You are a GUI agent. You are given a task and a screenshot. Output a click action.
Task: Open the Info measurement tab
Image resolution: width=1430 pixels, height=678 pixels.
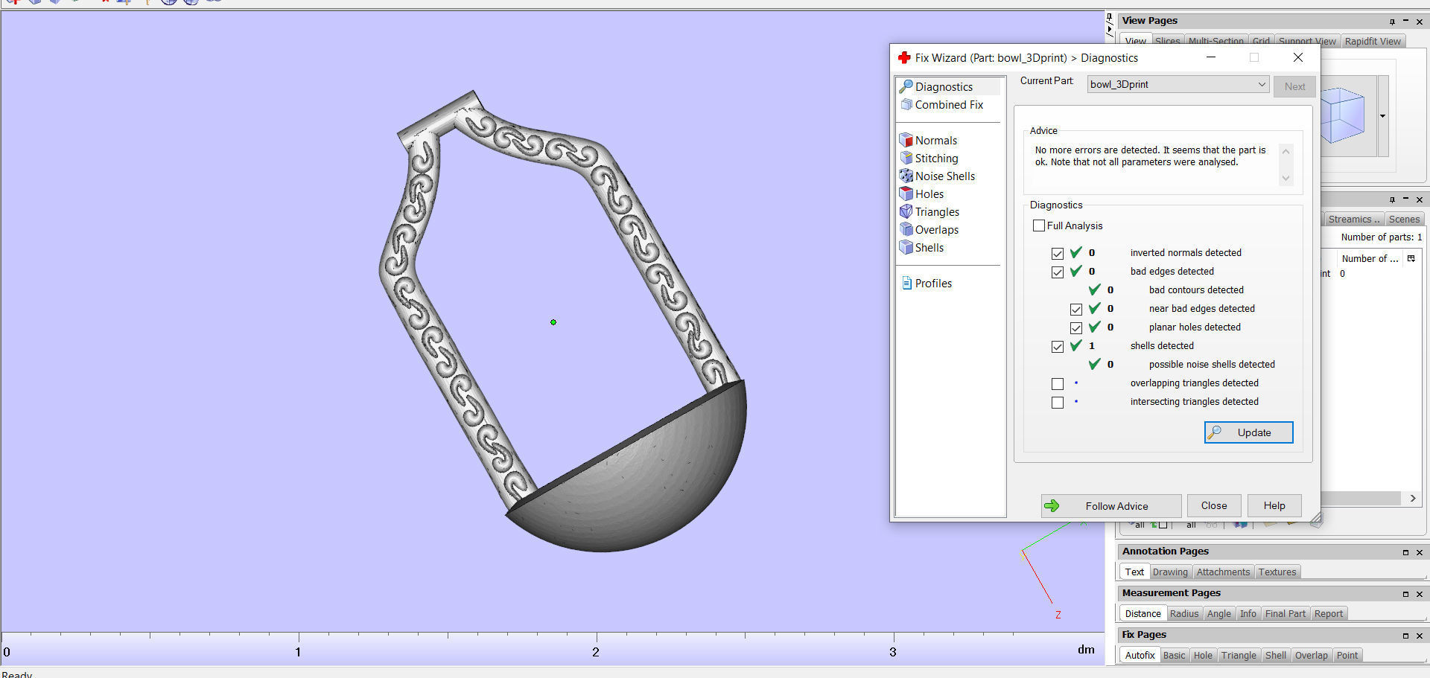click(x=1248, y=614)
